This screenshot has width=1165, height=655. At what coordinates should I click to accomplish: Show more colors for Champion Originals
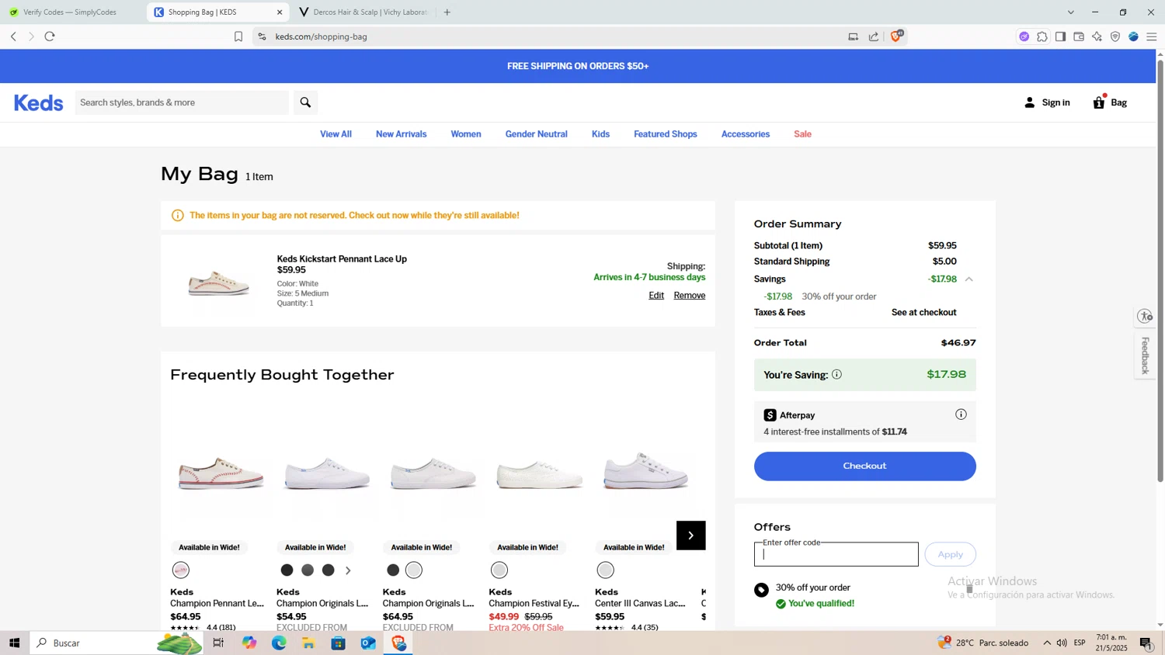pyautogui.click(x=348, y=570)
